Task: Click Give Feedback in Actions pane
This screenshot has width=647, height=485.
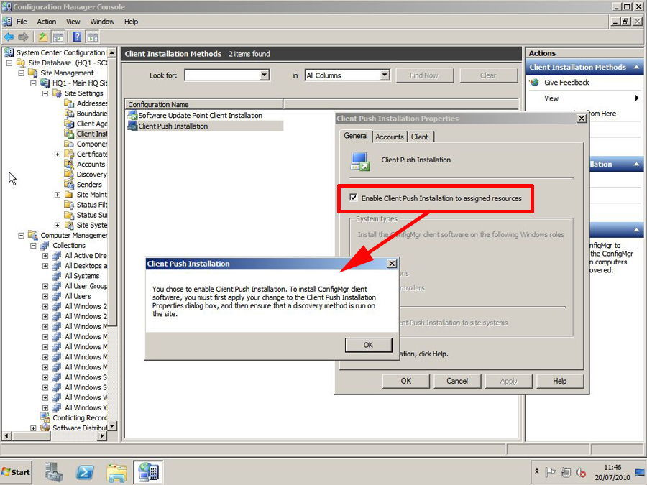Action: pos(566,83)
